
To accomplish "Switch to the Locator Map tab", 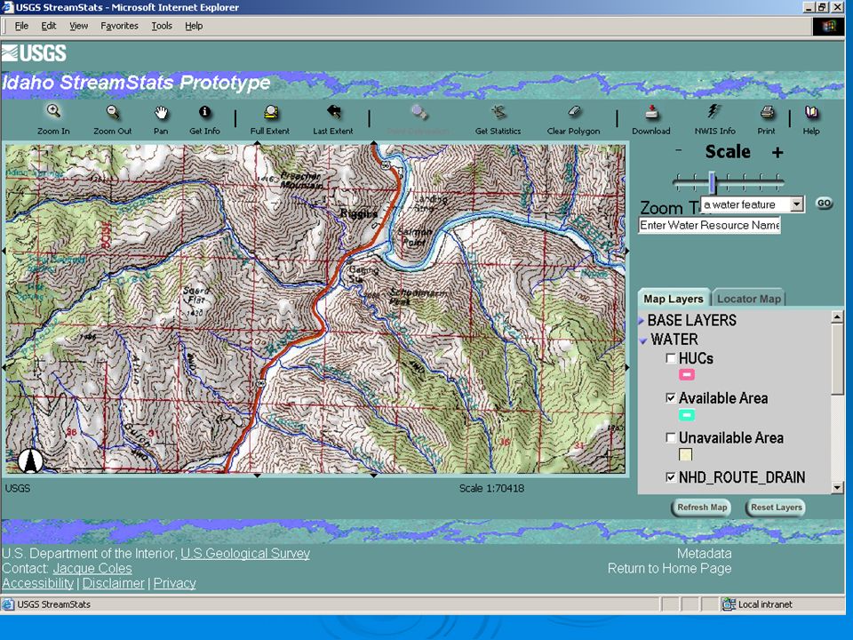I will pyautogui.click(x=748, y=299).
